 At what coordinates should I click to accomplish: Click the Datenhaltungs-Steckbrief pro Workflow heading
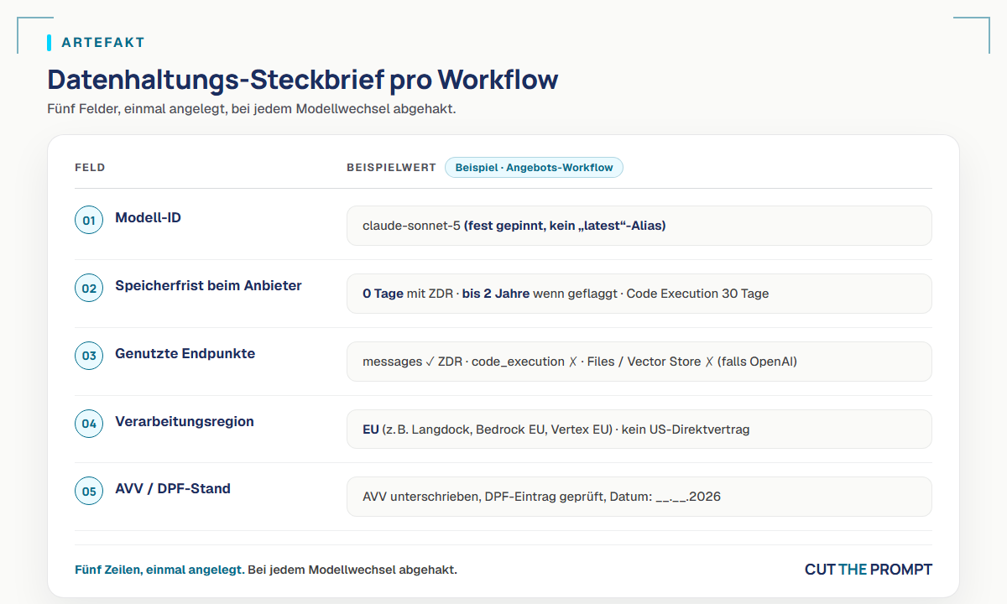point(303,80)
